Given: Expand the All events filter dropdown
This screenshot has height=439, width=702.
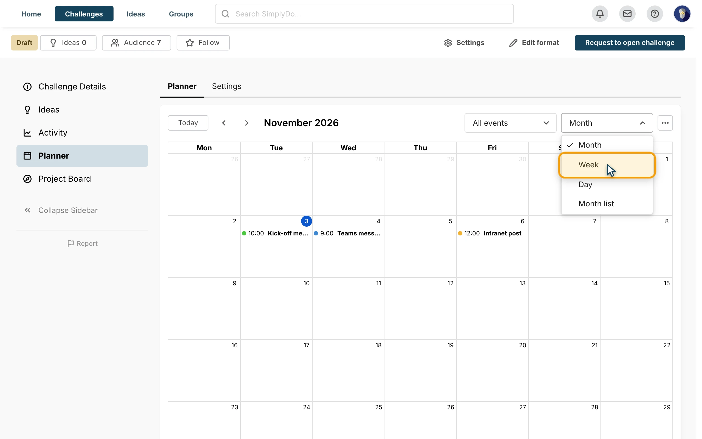Looking at the screenshot, I should (510, 123).
